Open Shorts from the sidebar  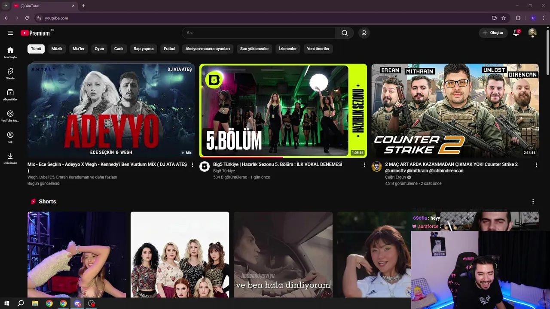(x=10, y=74)
